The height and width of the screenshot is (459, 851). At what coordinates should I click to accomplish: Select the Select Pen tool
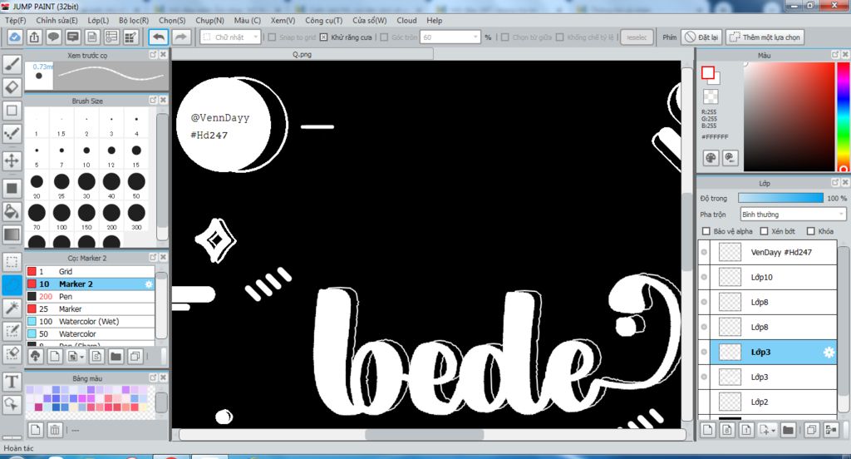[x=12, y=331]
